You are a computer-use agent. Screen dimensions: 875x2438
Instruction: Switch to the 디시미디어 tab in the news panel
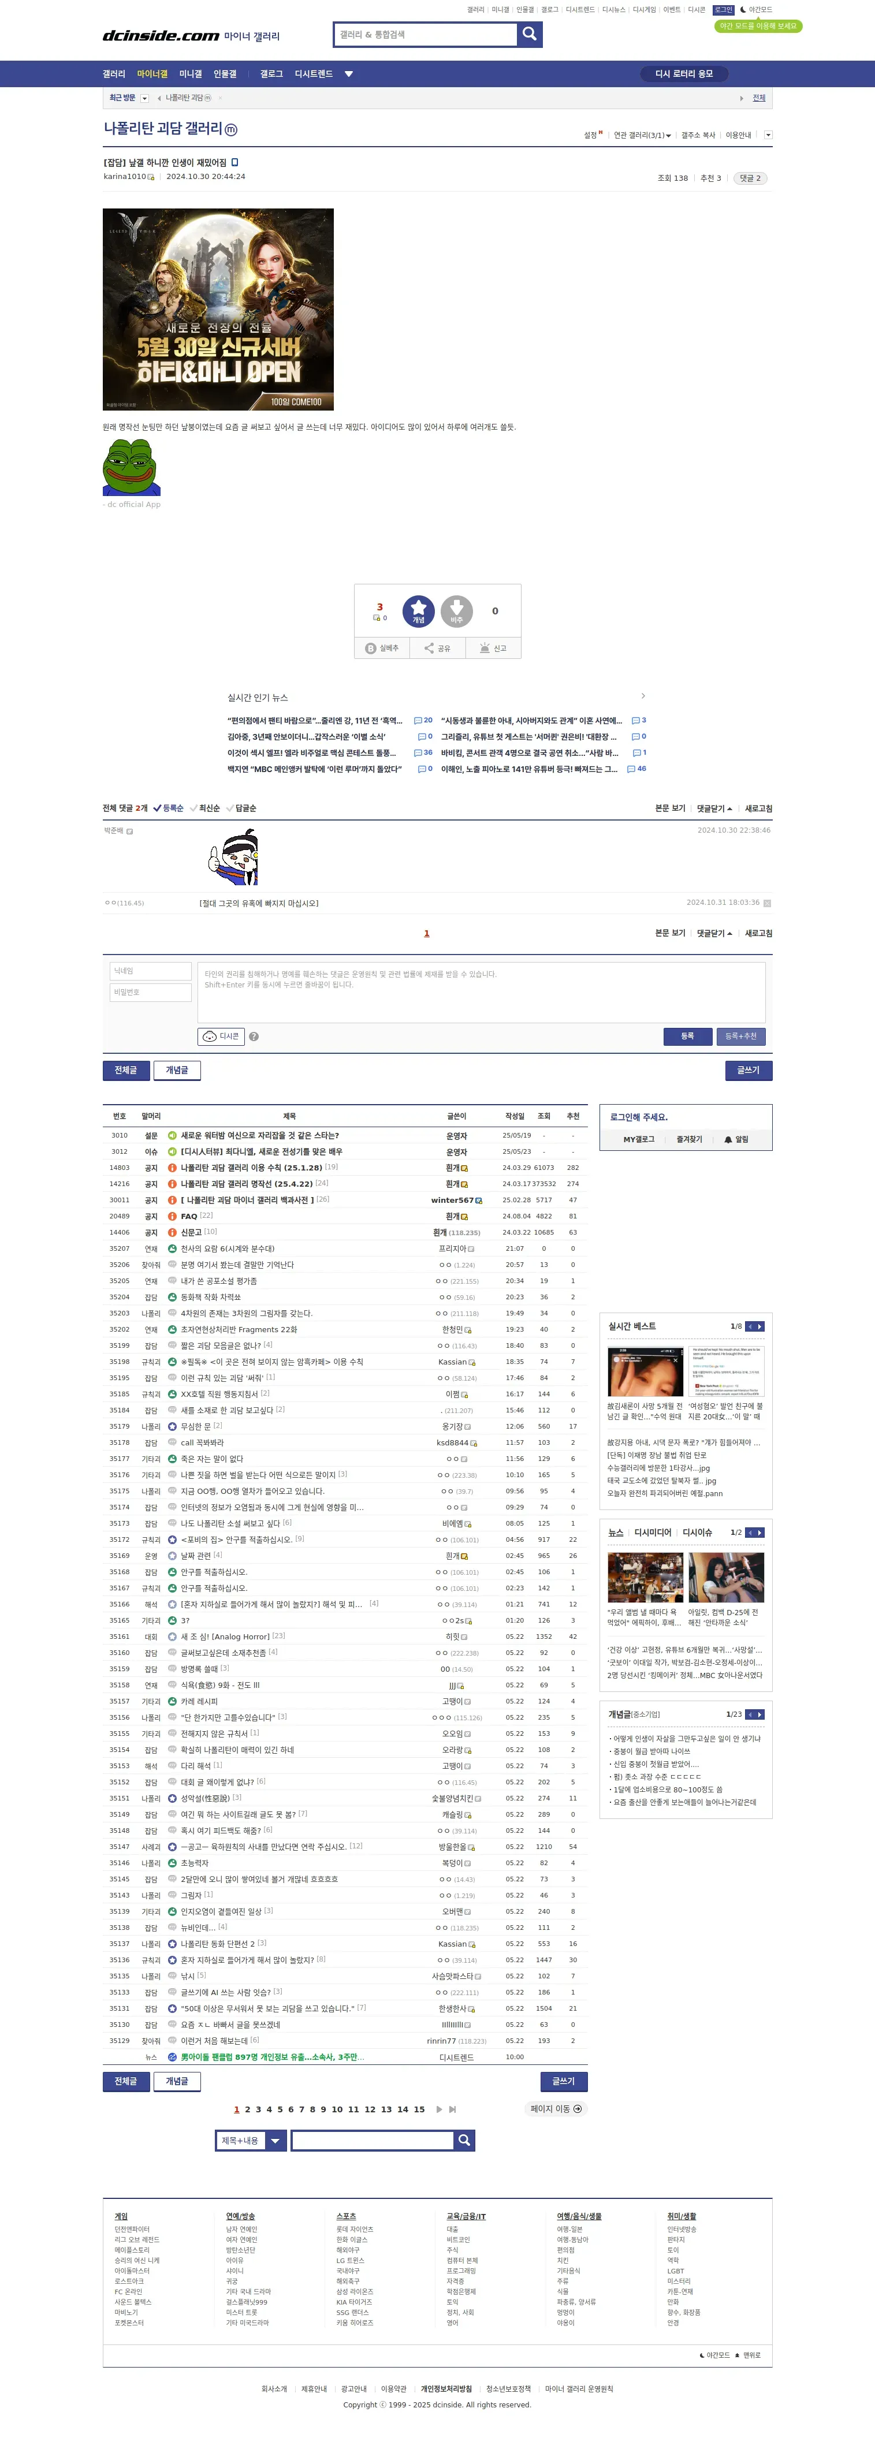pyautogui.click(x=653, y=1533)
